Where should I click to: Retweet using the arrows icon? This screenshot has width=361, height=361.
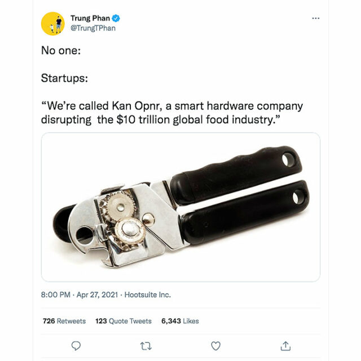pos(146,346)
